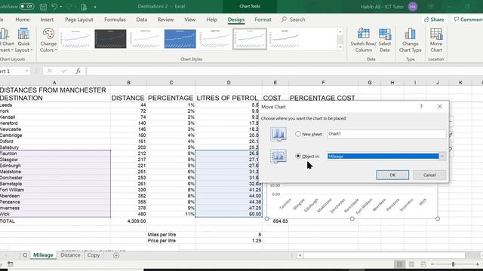
Task: Open the Page Layout tab
Action: point(78,20)
